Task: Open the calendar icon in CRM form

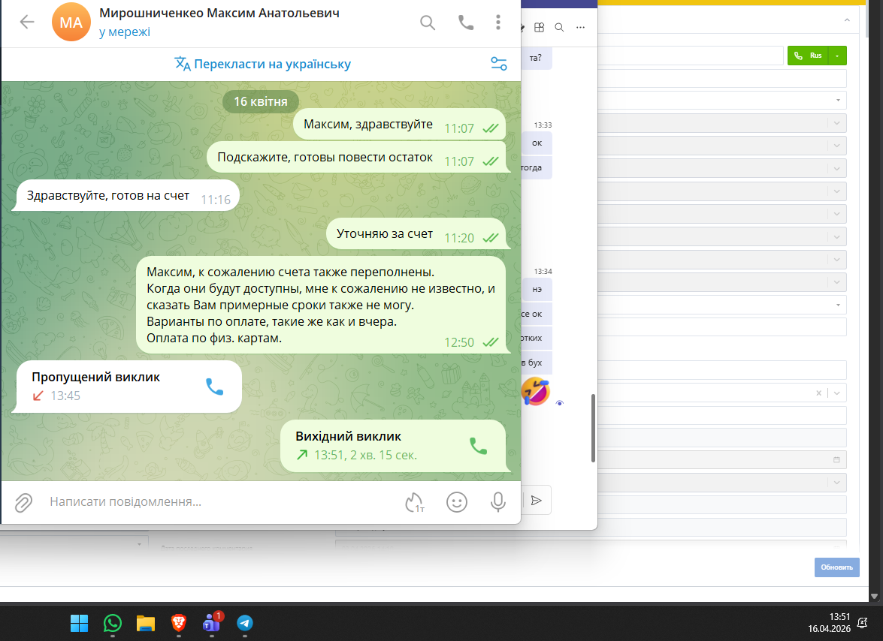Action: [837, 460]
